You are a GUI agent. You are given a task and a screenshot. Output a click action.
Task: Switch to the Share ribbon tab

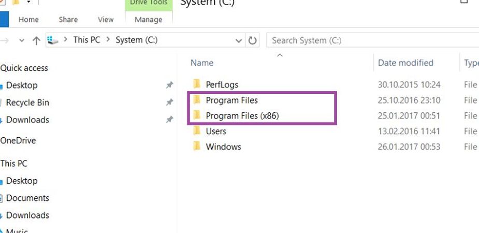pos(68,20)
